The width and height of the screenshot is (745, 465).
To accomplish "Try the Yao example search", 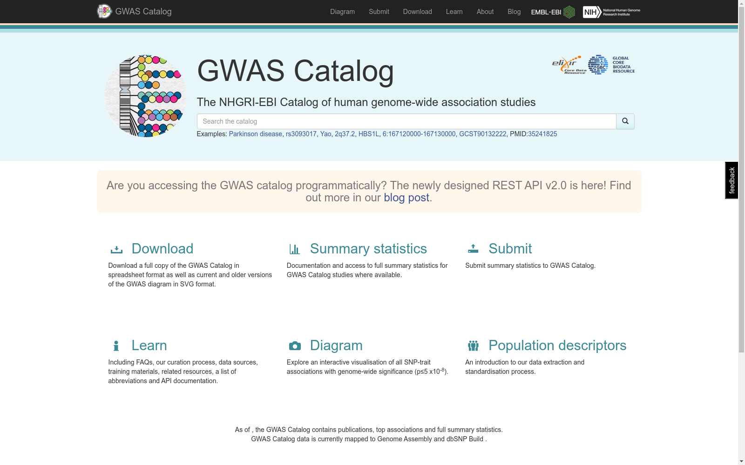I will [x=326, y=134].
